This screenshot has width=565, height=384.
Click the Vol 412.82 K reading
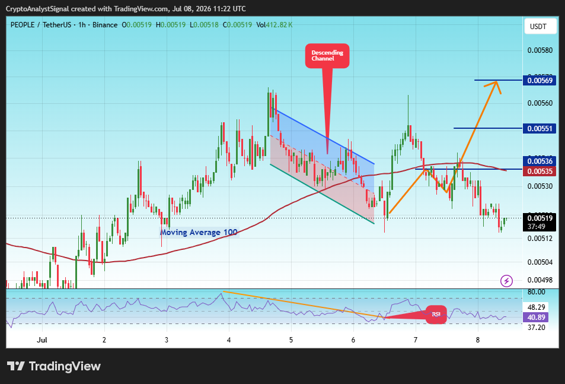[274, 25]
